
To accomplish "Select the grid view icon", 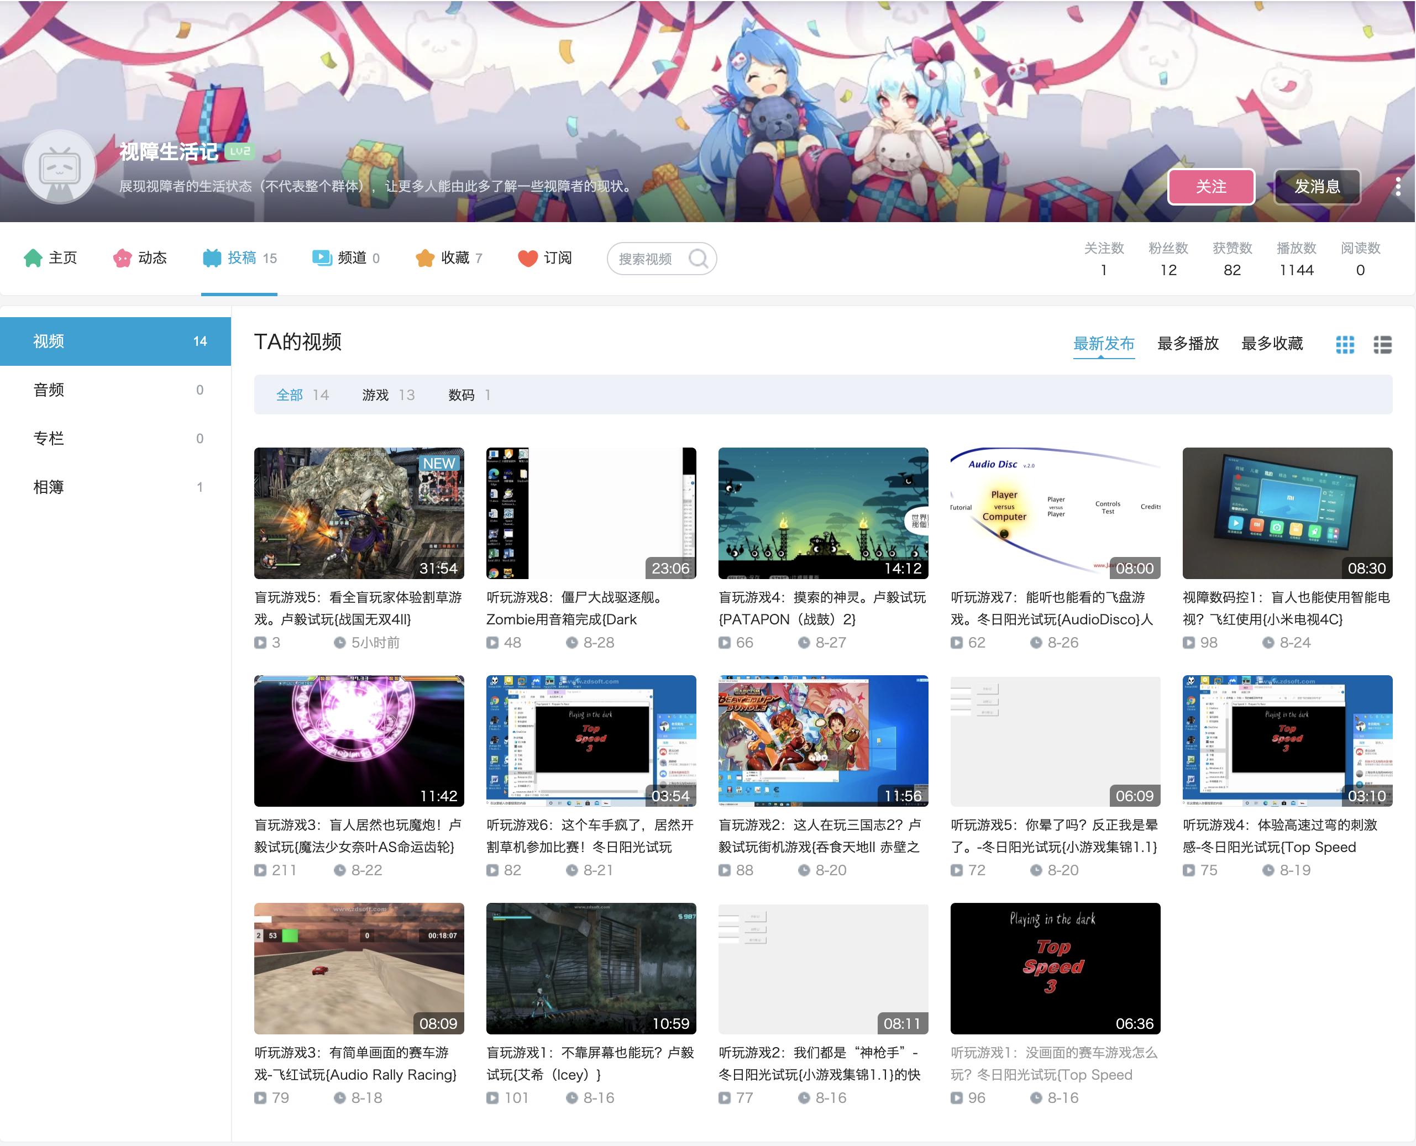I will click(x=1345, y=345).
